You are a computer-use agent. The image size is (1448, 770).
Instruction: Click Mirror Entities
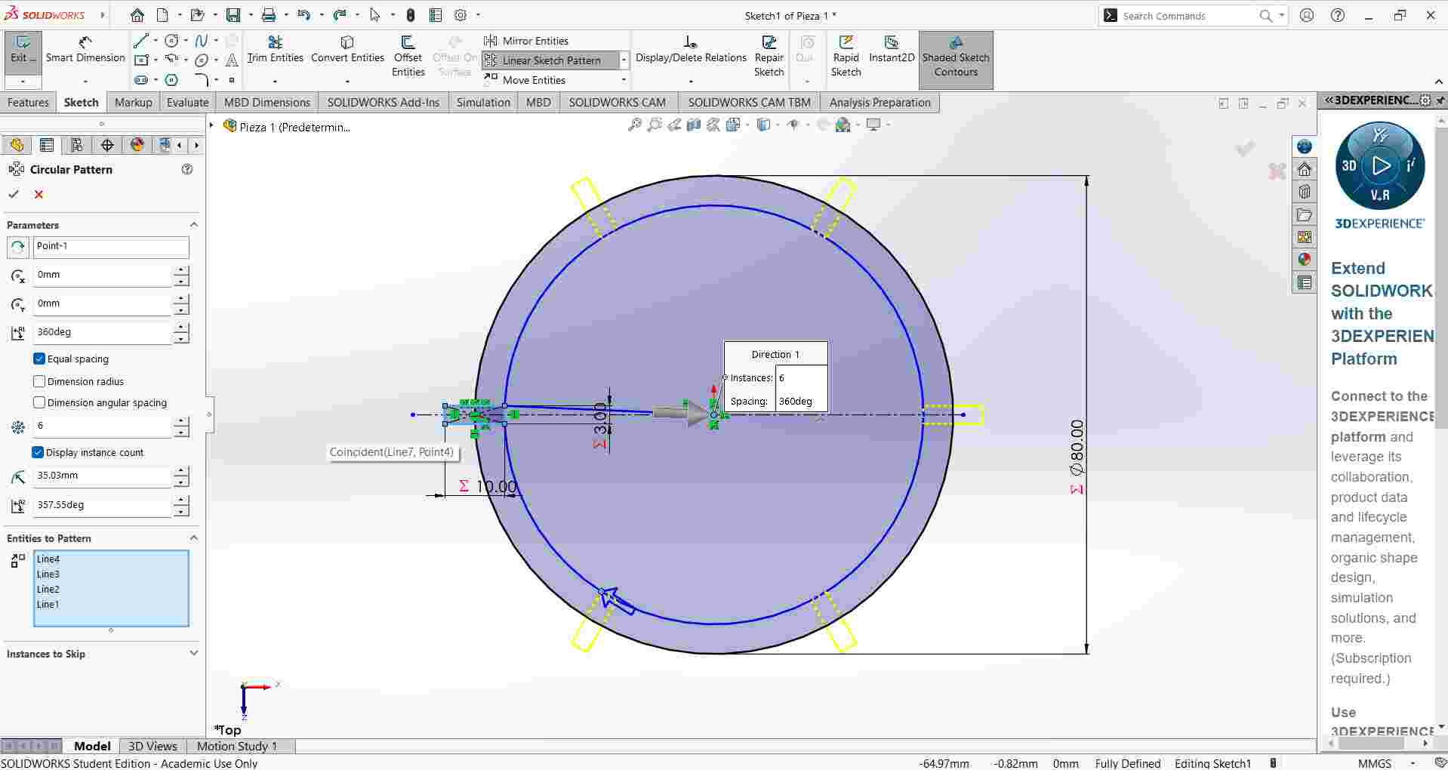click(526, 41)
